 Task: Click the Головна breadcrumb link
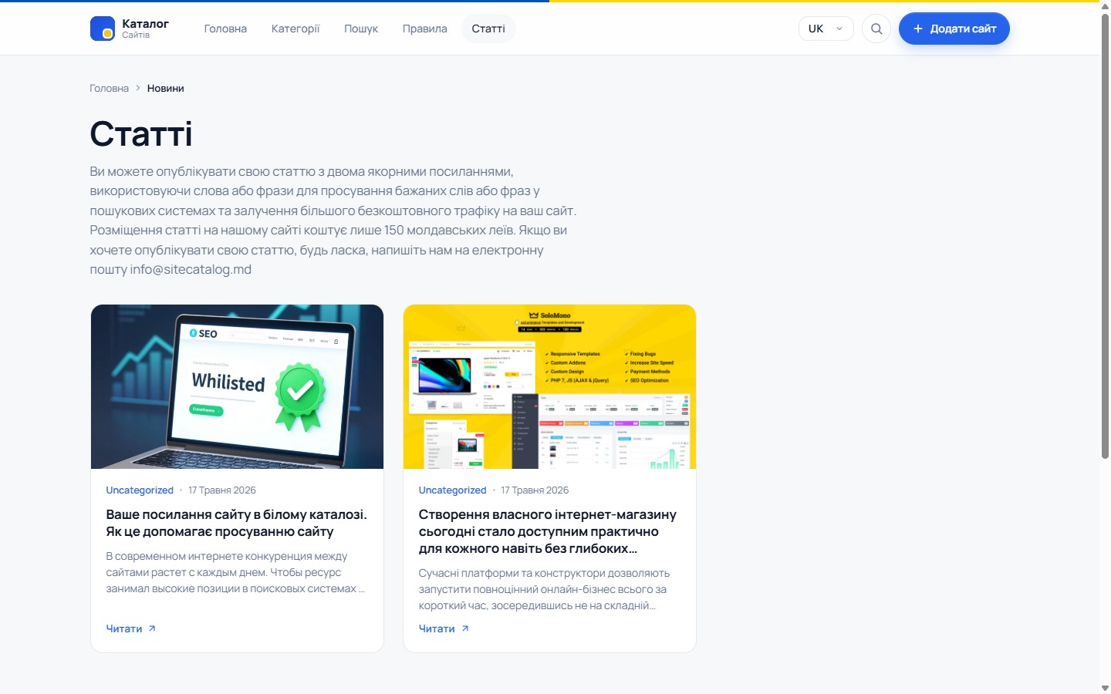[x=110, y=88]
